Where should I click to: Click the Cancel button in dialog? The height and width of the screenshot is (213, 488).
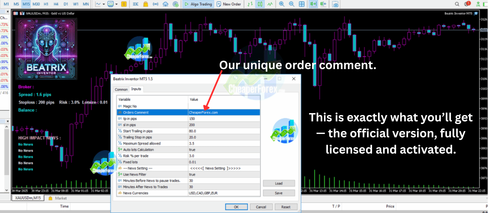coord(261,207)
